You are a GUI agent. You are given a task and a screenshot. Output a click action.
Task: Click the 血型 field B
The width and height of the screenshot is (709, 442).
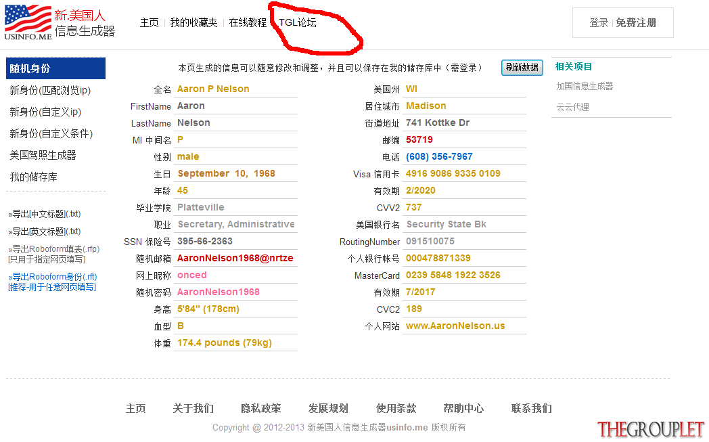tap(235, 326)
